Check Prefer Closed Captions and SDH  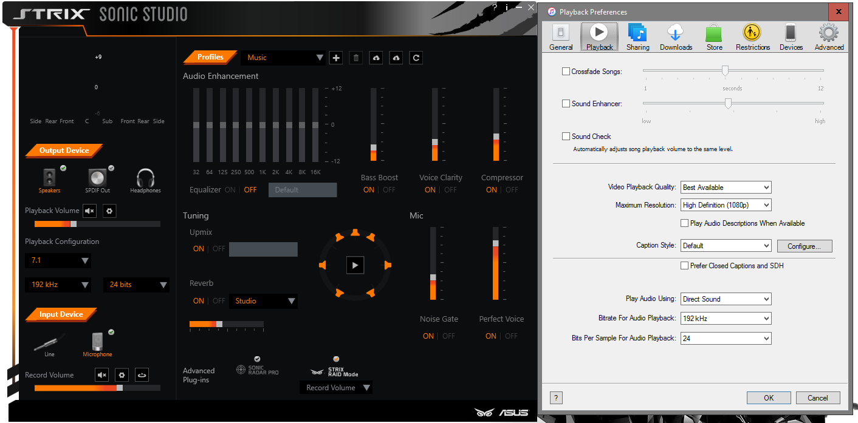pyautogui.click(x=685, y=266)
